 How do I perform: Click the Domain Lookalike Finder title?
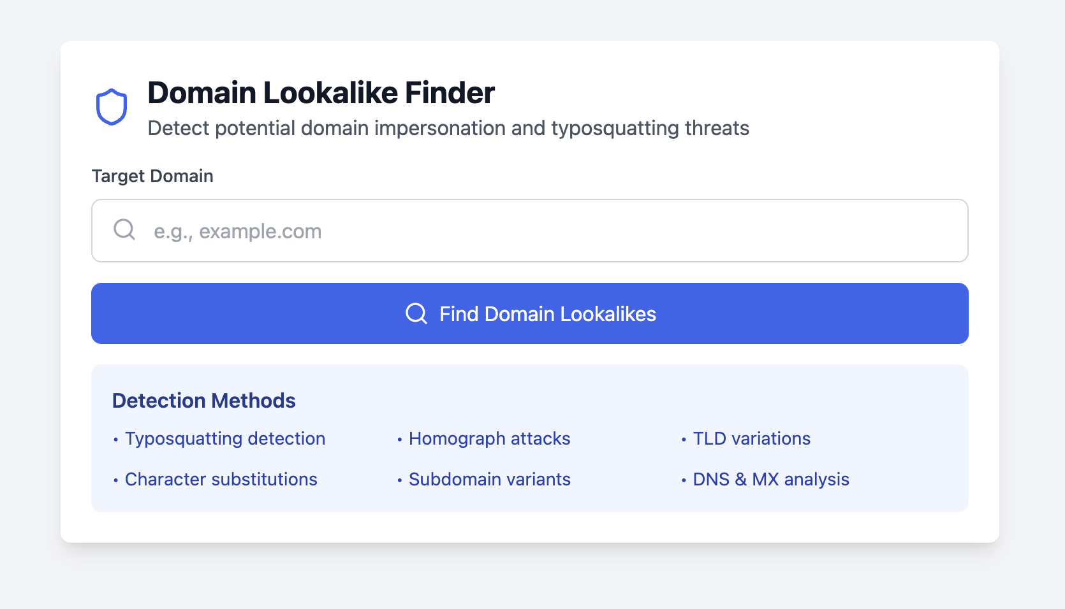[x=321, y=93]
